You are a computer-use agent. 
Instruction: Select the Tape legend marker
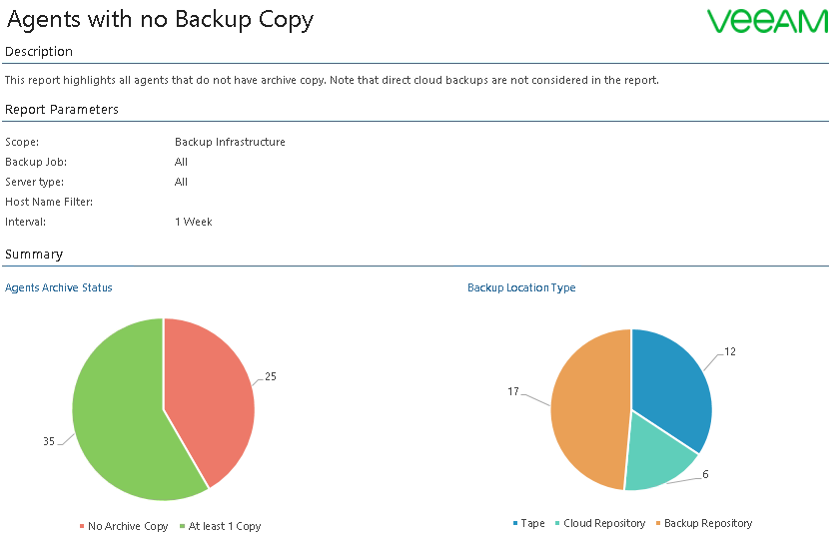(x=515, y=523)
